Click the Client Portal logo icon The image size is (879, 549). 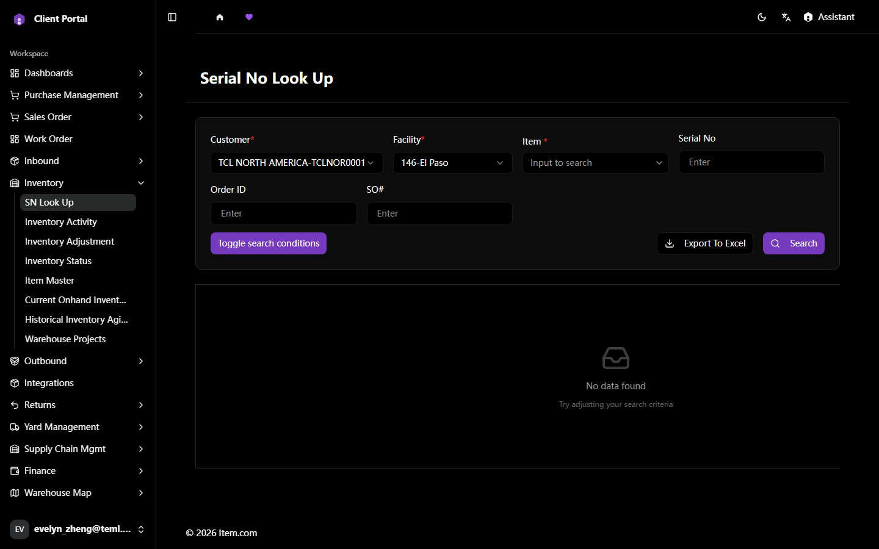pos(20,19)
